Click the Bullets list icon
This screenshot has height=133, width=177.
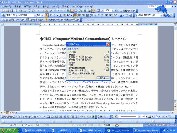[102, 15]
